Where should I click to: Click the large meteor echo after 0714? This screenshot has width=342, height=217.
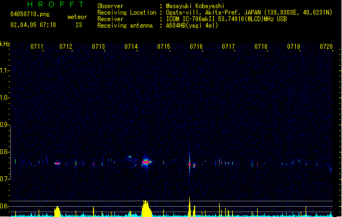point(146,162)
